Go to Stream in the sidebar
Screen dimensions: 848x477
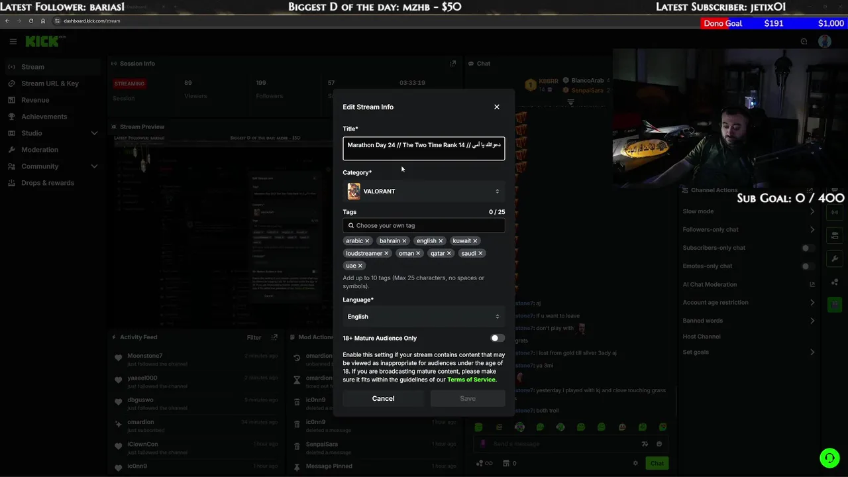click(53, 67)
